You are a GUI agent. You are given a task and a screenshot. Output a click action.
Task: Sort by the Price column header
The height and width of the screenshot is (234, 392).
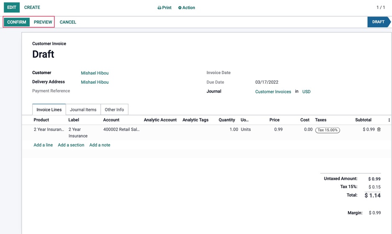click(274, 120)
